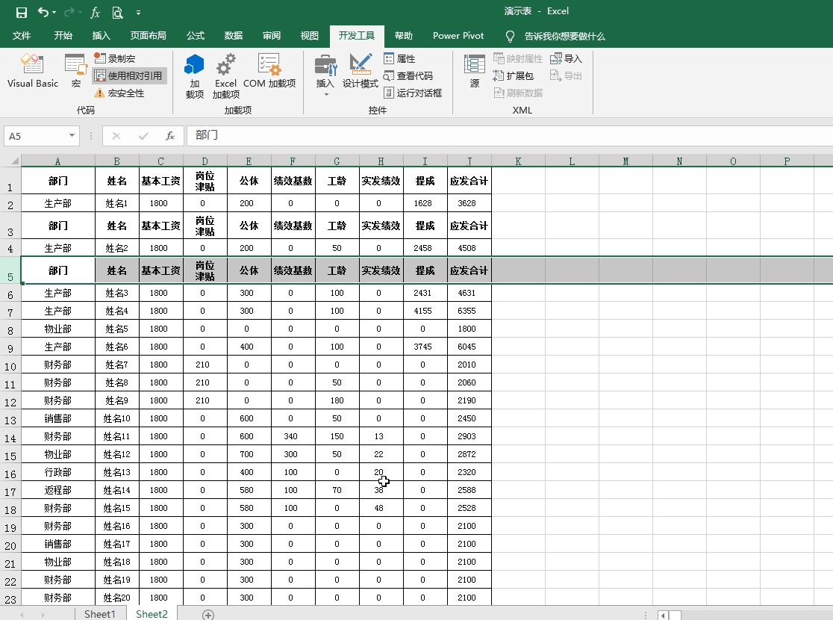Switch to Sheet1 worksheet tab
This screenshot has width=833, height=620.
(x=100, y=613)
